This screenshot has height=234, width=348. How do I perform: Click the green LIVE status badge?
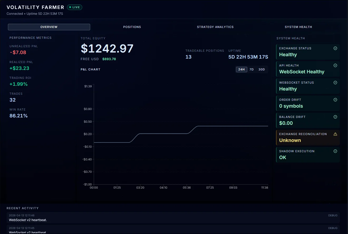(x=75, y=7)
